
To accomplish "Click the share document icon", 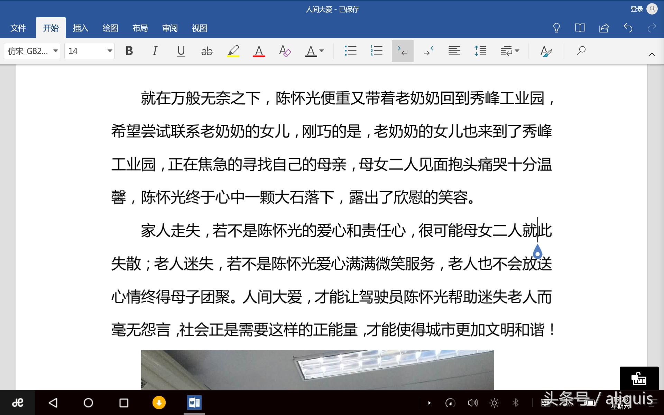I will point(604,28).
